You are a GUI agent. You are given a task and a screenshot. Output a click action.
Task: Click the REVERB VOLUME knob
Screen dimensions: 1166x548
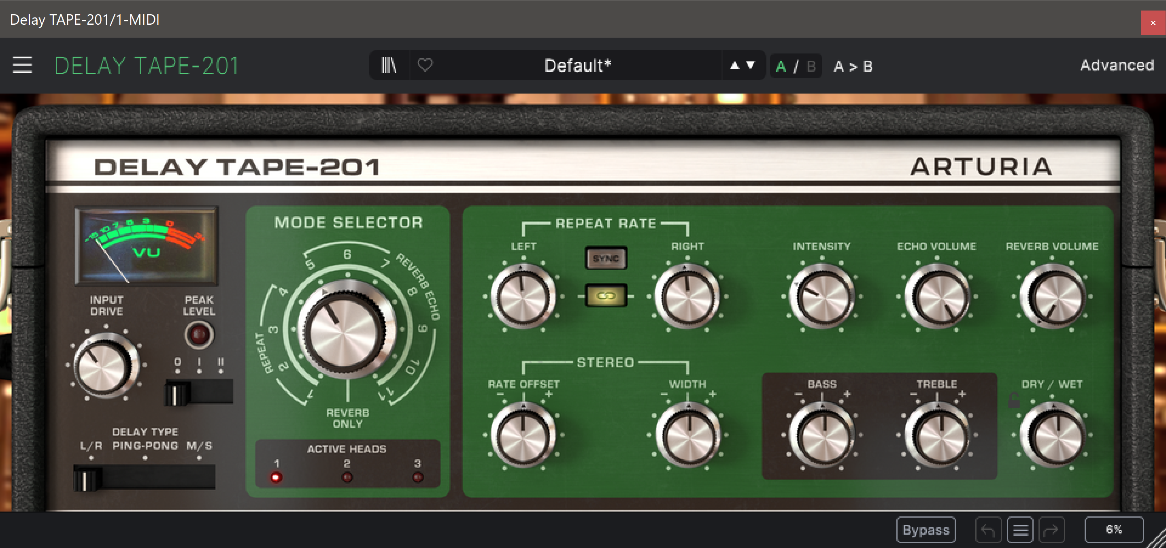click(x=1052, y=296)
